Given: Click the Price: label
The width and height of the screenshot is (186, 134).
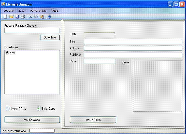Looking at the screenshot, I should coord(73,61).
